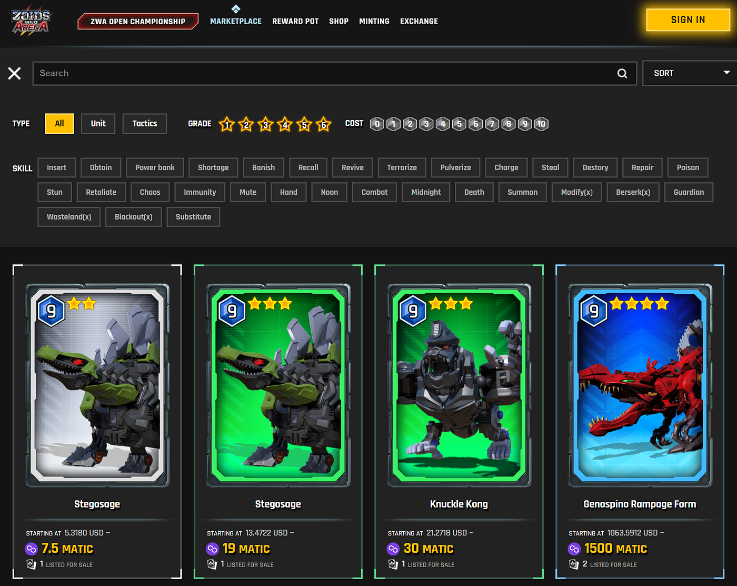The image size is (737, 586).
Task: Select cost 6 hexagon filter
Action: tap(475, 124)
